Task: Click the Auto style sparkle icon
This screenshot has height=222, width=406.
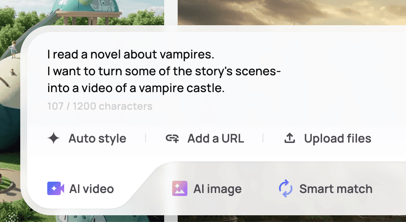Action: point(54,138)
